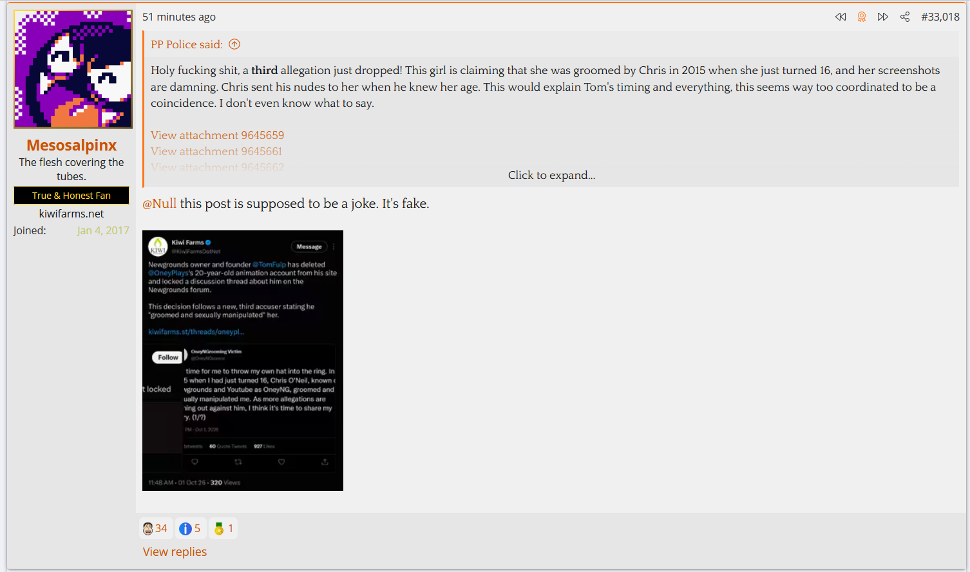Click the kiwifarms.net text under the user banner

click(71, 214)
